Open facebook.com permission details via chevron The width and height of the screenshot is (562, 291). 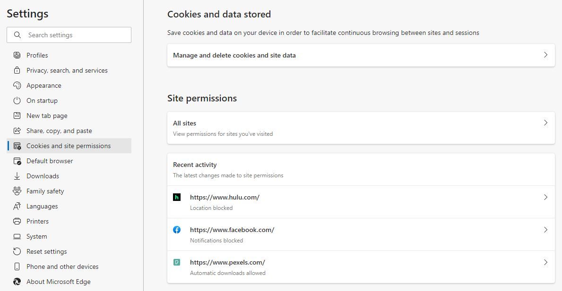tap(546, 230)
